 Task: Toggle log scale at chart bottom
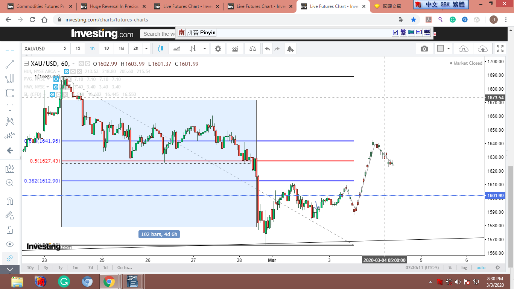coord(464,268)
